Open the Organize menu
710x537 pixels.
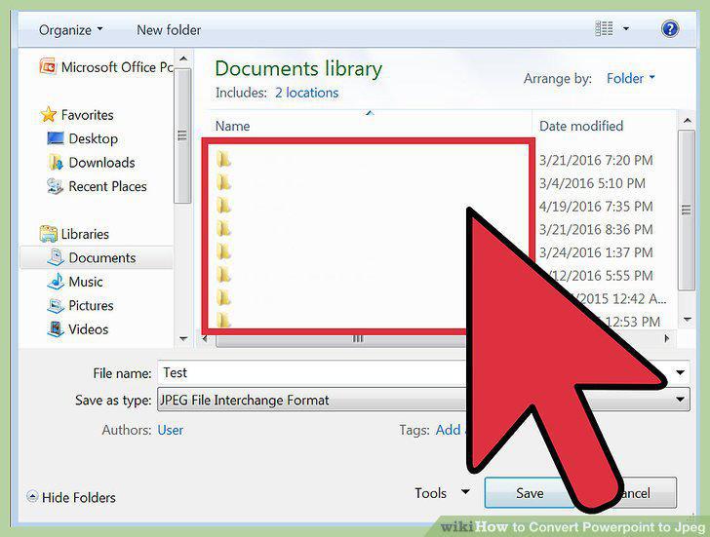tap(70, 30)
